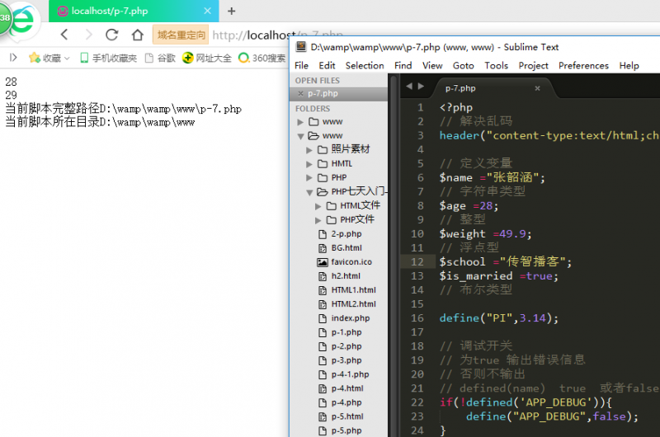
Task: Close the localhost/p-7.php browser tab
Action: [x=205, y=11]
